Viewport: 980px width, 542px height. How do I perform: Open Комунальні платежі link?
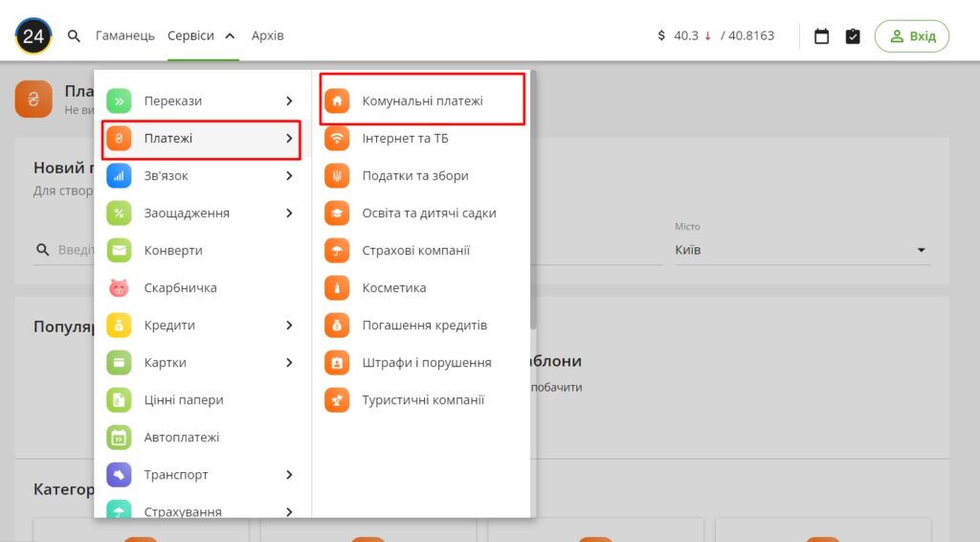tap(422, 101)
